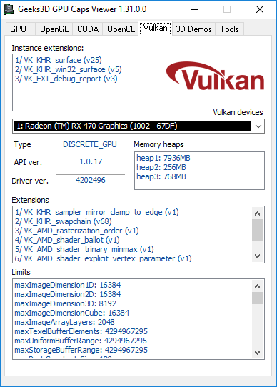Select maxUniformBufferRange limit row
Screen dimensions: 277x387
81,341
